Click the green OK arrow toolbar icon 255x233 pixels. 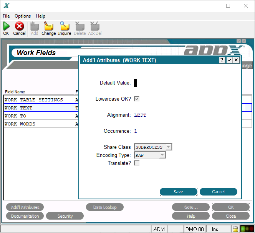click(6, 26)
